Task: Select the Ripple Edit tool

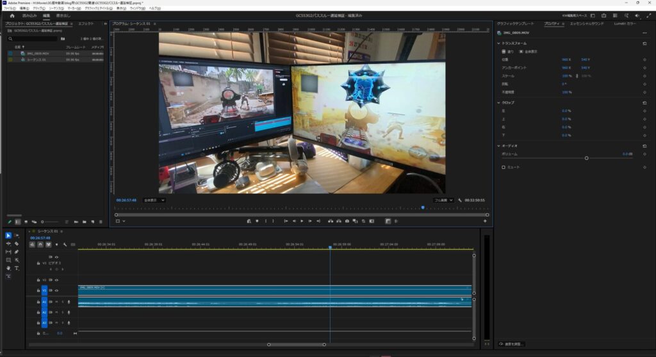Action: [8, 244]
